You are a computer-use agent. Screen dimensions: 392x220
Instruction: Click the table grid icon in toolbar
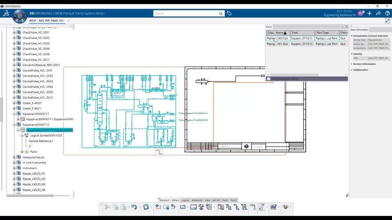274,207
